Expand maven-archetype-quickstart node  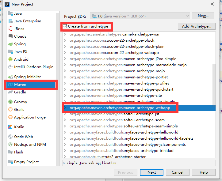click(x=65, y=89)
